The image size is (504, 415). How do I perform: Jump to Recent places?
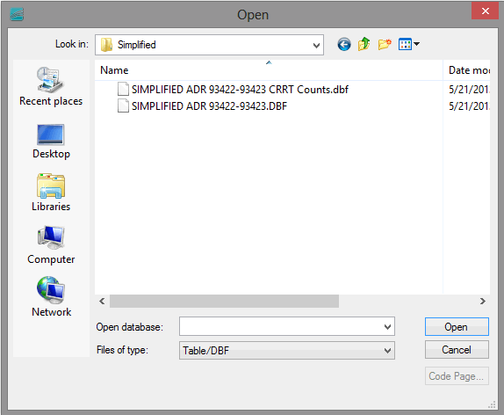click(x=51, y=87)
